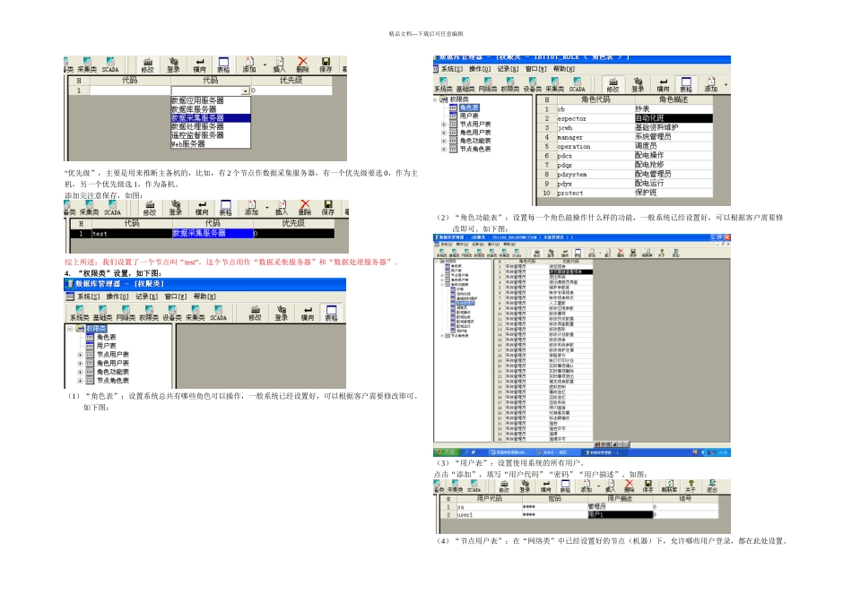Click 退出 icon in the user table toolbar

[712, 486]
